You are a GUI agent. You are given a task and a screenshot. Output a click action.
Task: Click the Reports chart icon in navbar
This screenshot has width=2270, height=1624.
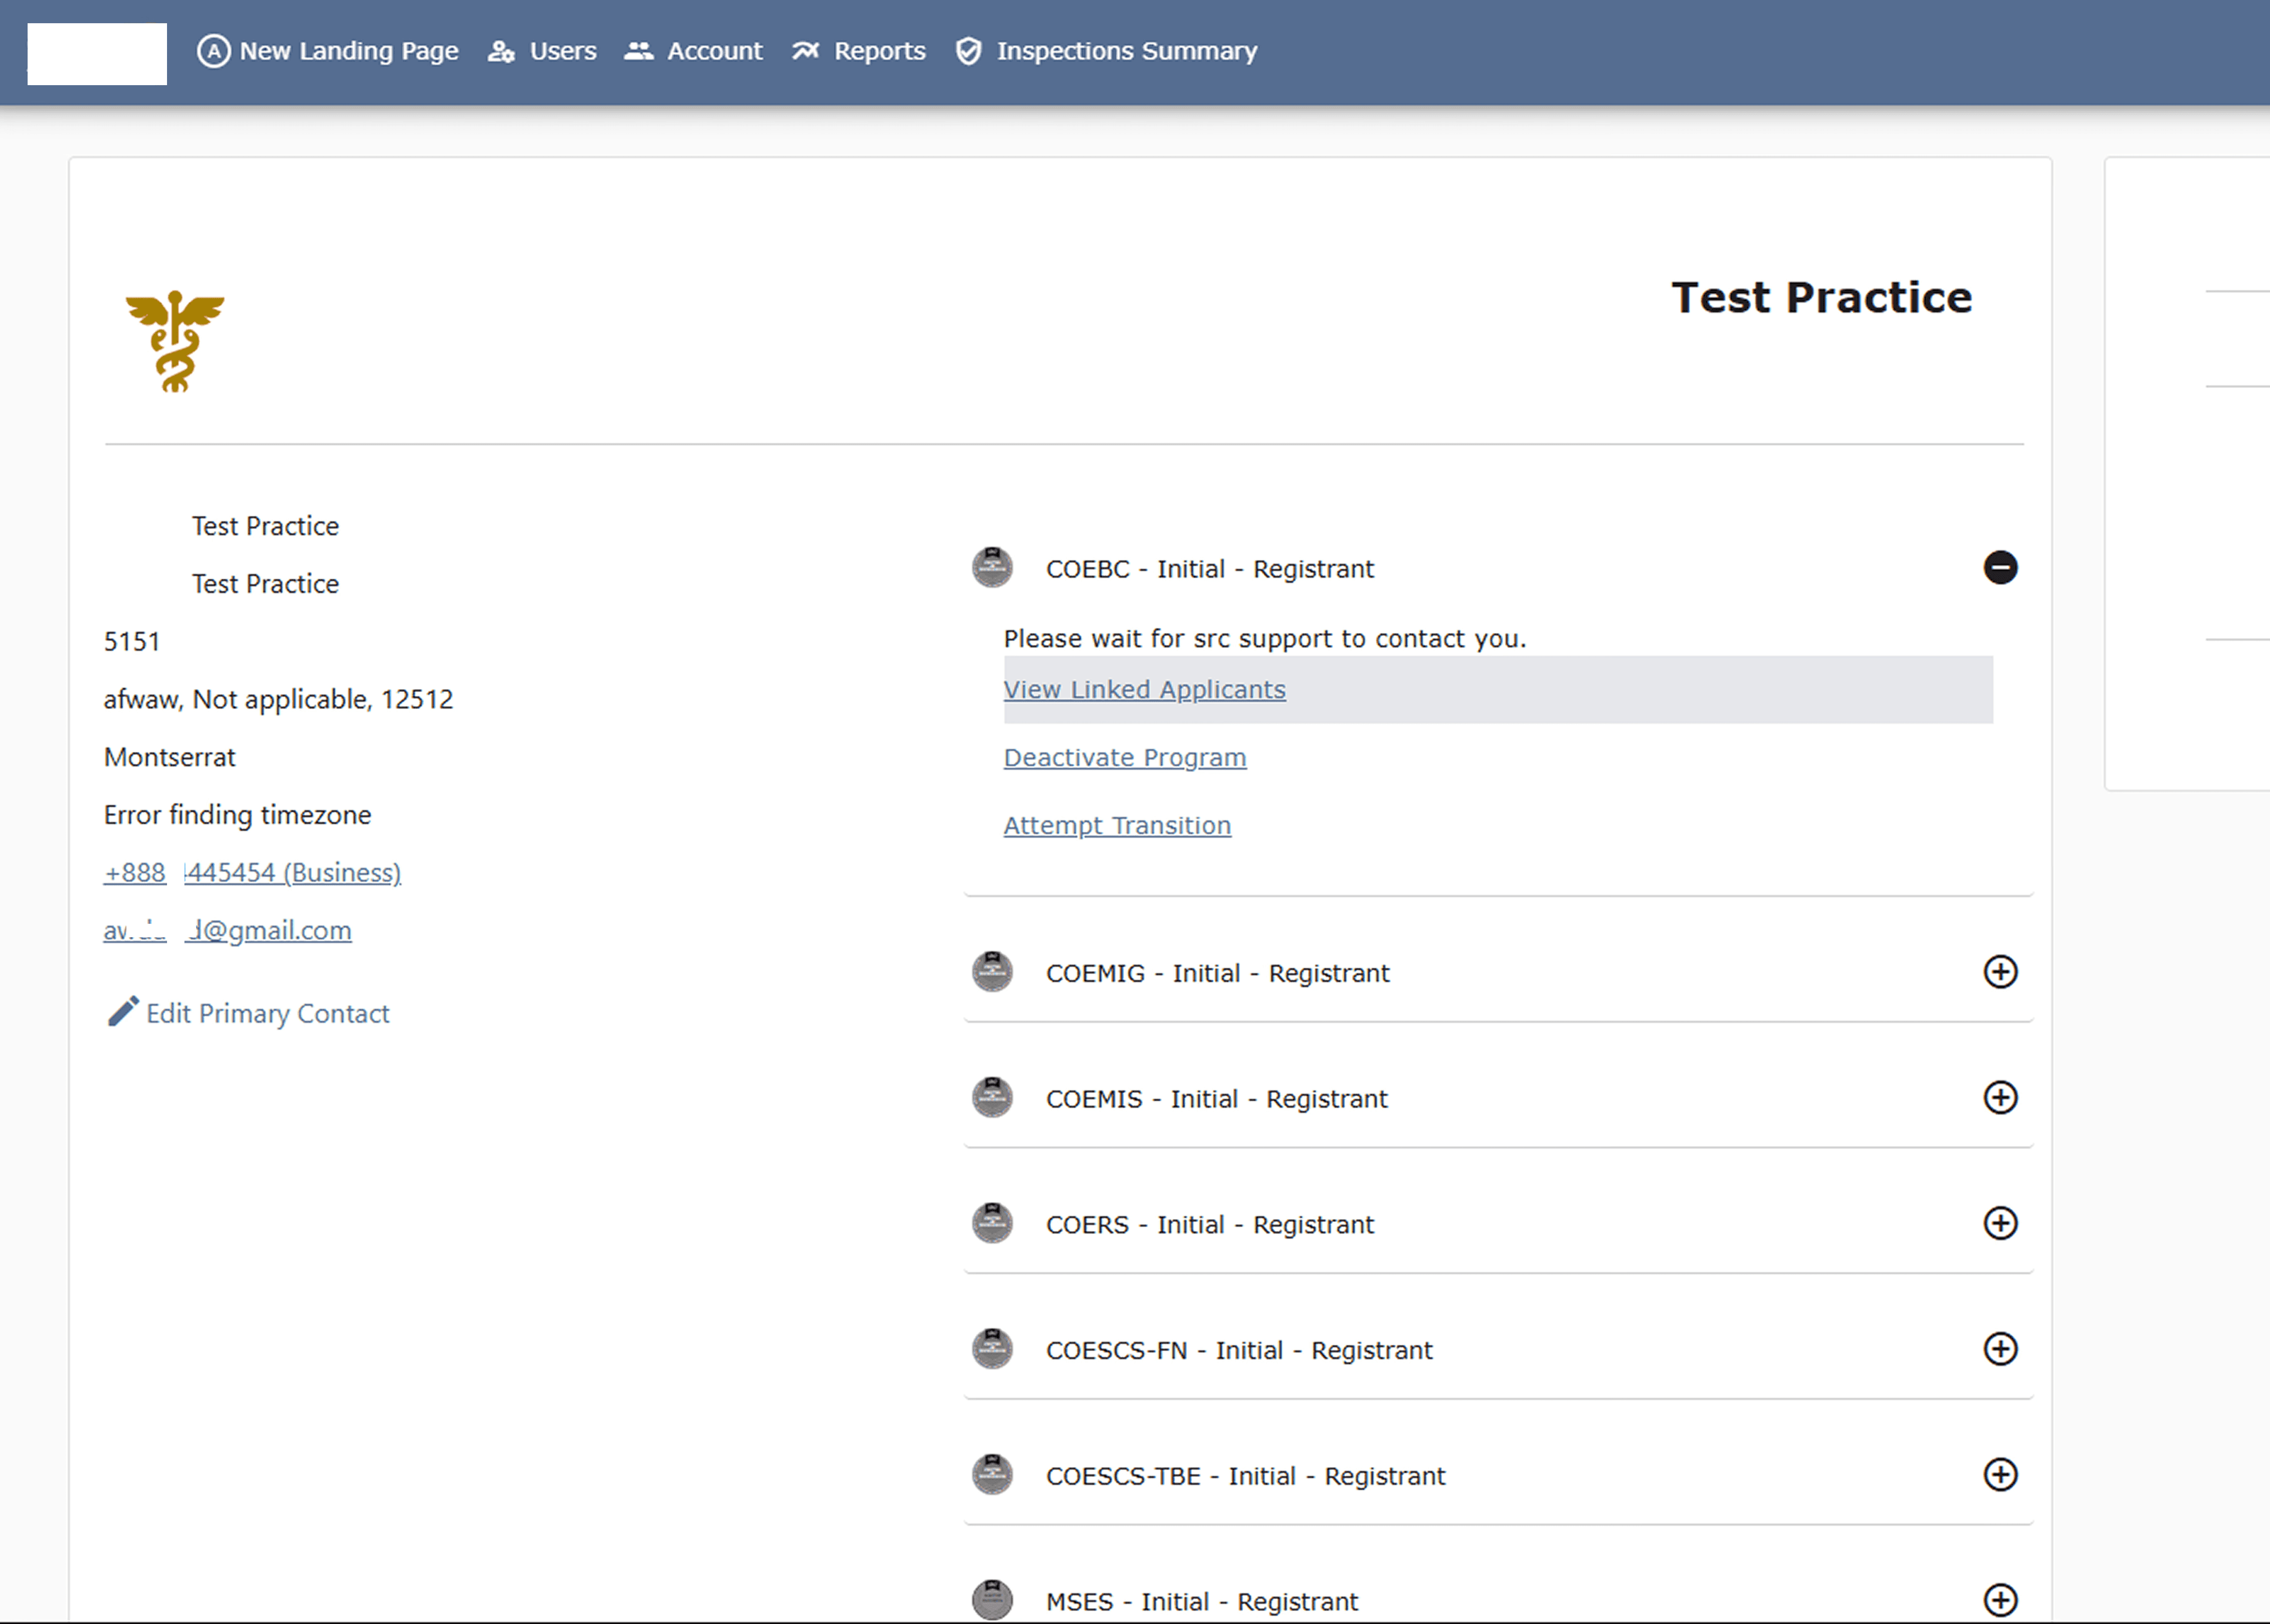(806, 51)
